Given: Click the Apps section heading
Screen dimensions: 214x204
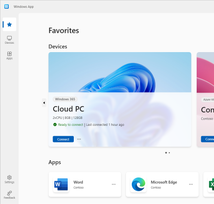Looking at the screenshot, I should [55, 162].
